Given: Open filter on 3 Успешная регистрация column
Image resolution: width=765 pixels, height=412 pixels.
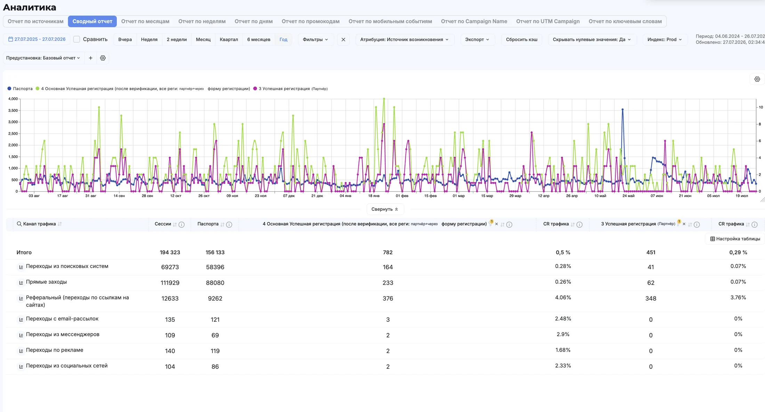Looking at the screenshot, I should click(678, 224).
